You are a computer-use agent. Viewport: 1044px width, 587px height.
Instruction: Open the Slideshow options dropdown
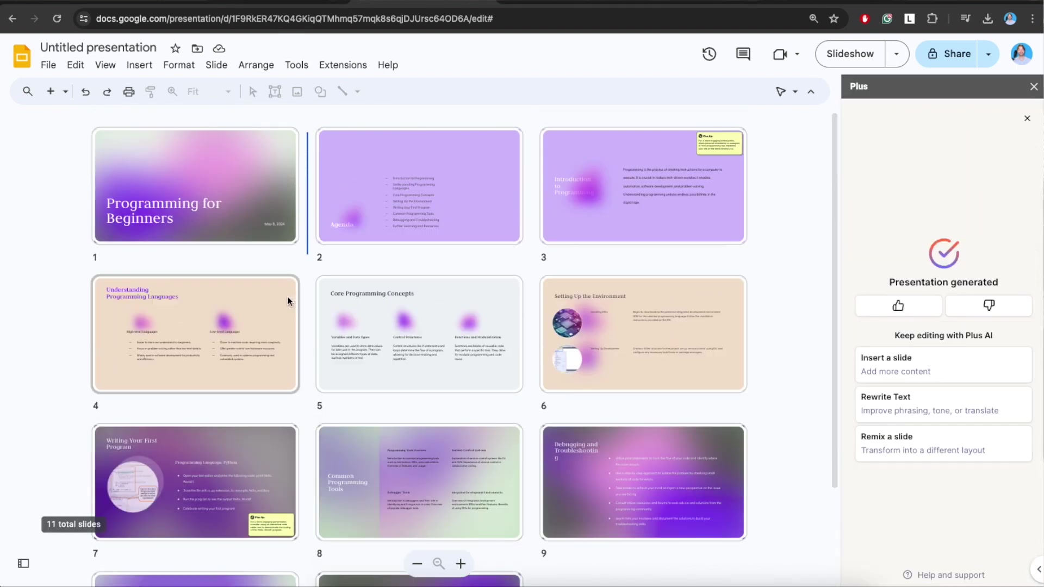point(897,54)
